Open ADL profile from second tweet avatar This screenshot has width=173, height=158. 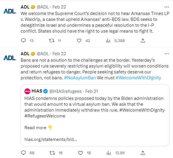point(10,58)
